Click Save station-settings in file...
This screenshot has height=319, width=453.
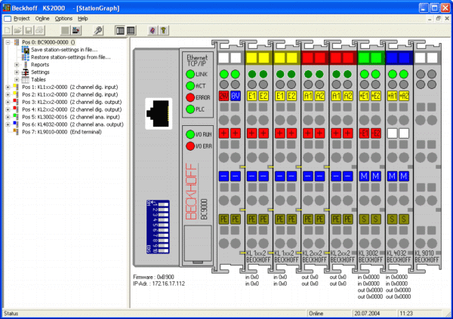point(64,50)
